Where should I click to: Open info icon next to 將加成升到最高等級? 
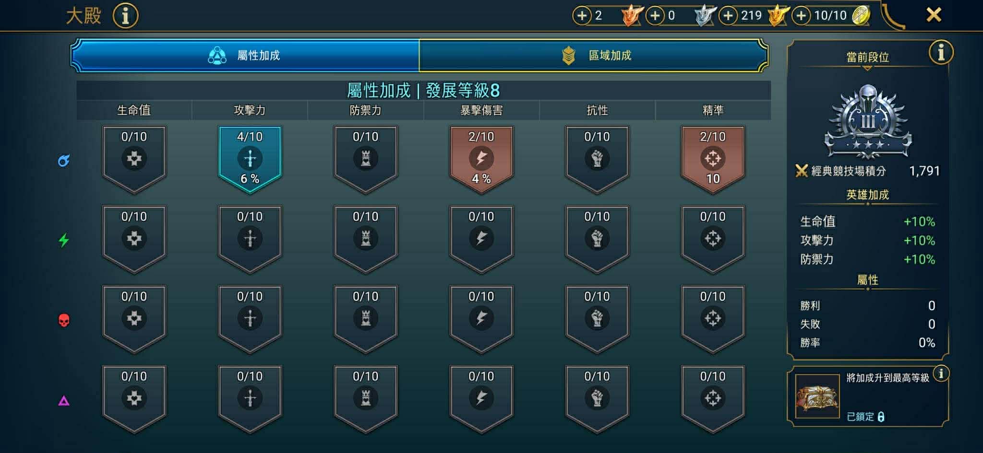(x=941, y=373)
